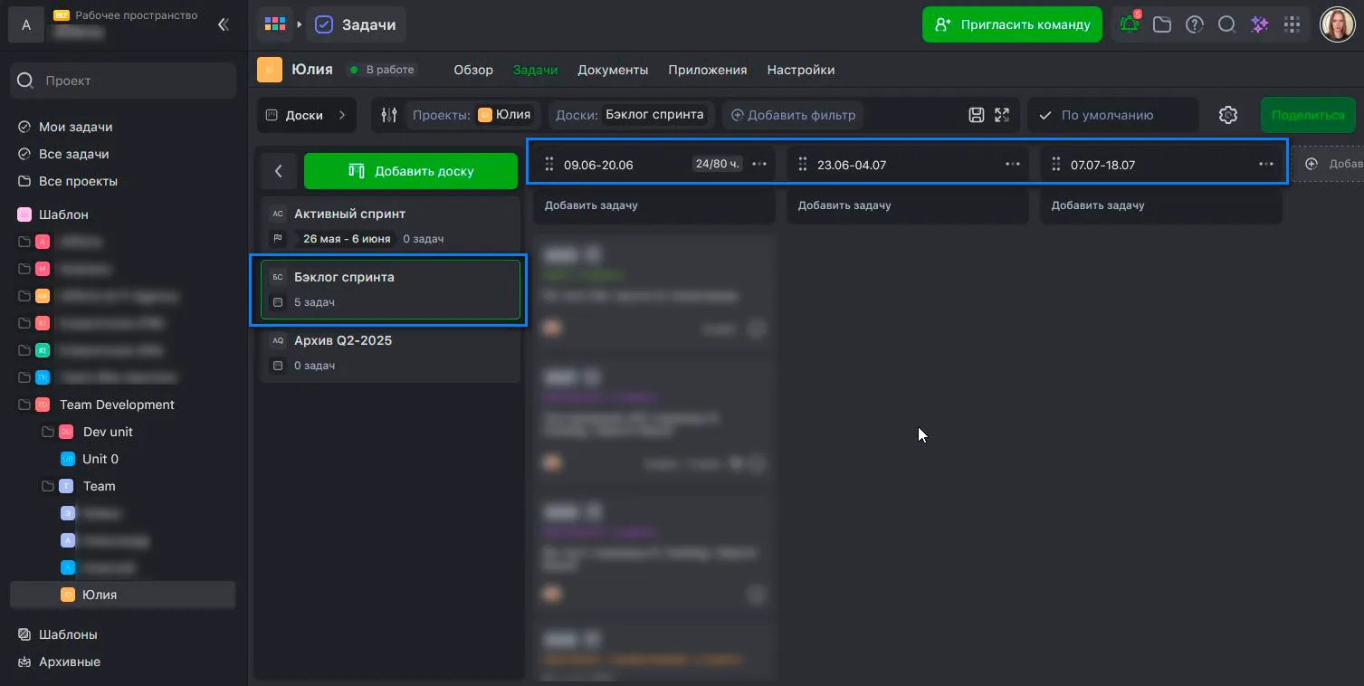
Task: Collapse the left sidebar with double chevron
Action: (x=224, y=24)
